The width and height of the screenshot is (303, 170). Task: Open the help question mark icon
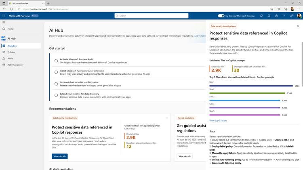click(284, 16)
